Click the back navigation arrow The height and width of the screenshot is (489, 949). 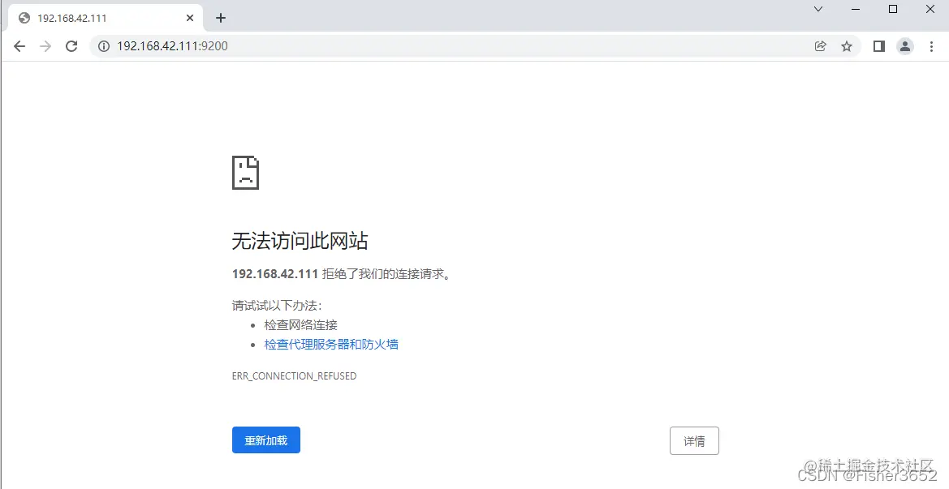coord(19,46)
